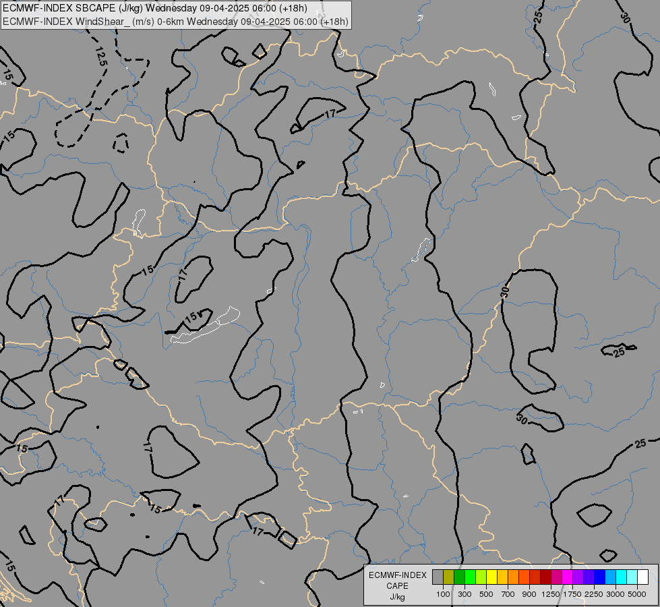Screen dimensions: 660x607
Task: Select the dark red swatch before 1250
Action: [546, 577]
